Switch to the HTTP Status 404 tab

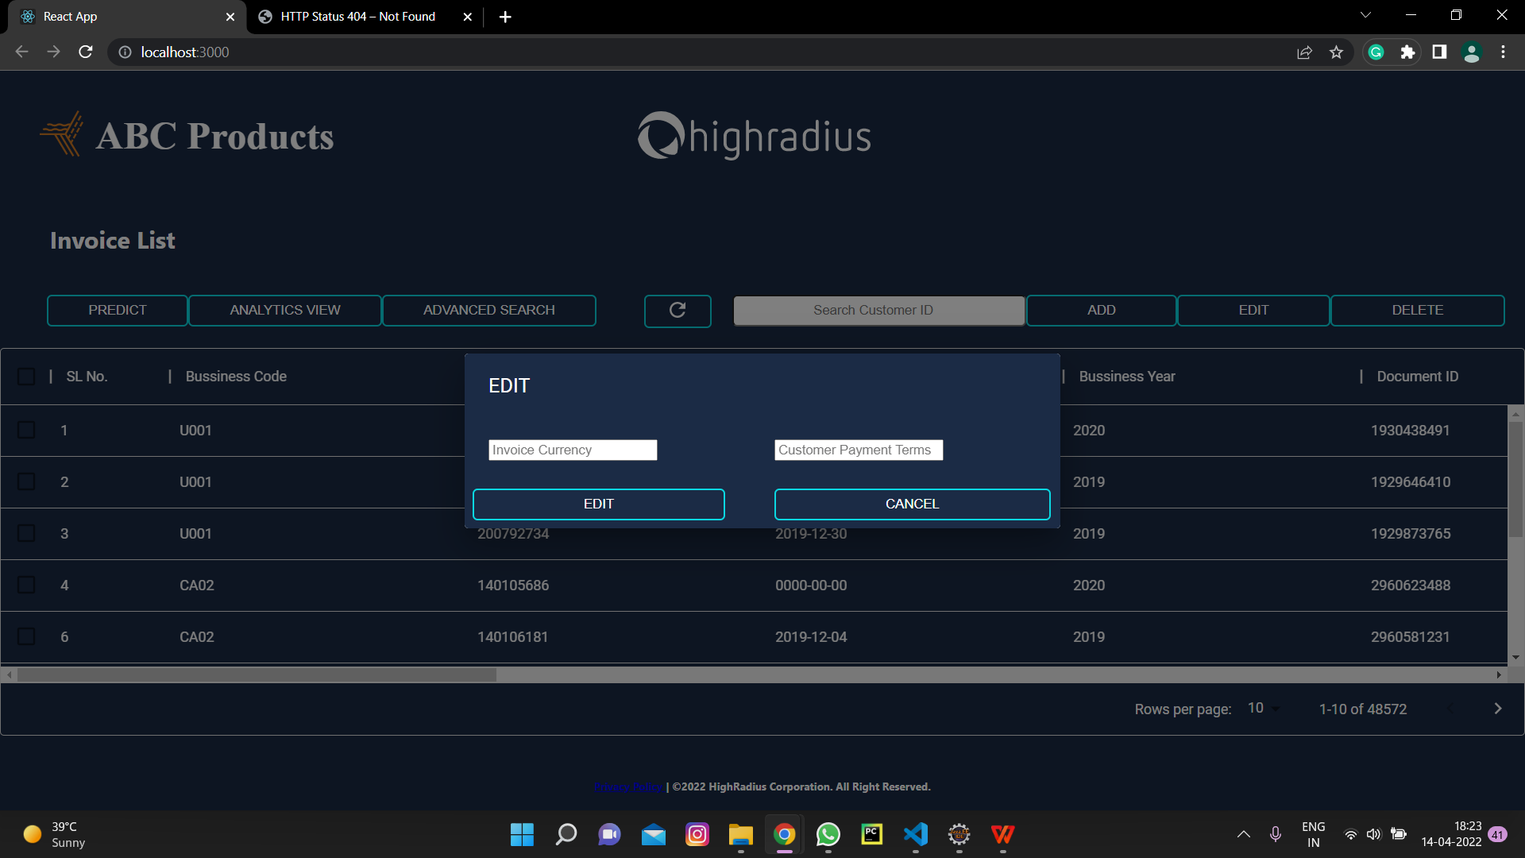[357, 16]
